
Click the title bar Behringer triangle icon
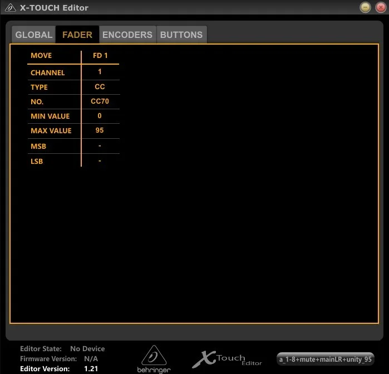[11, 8]
